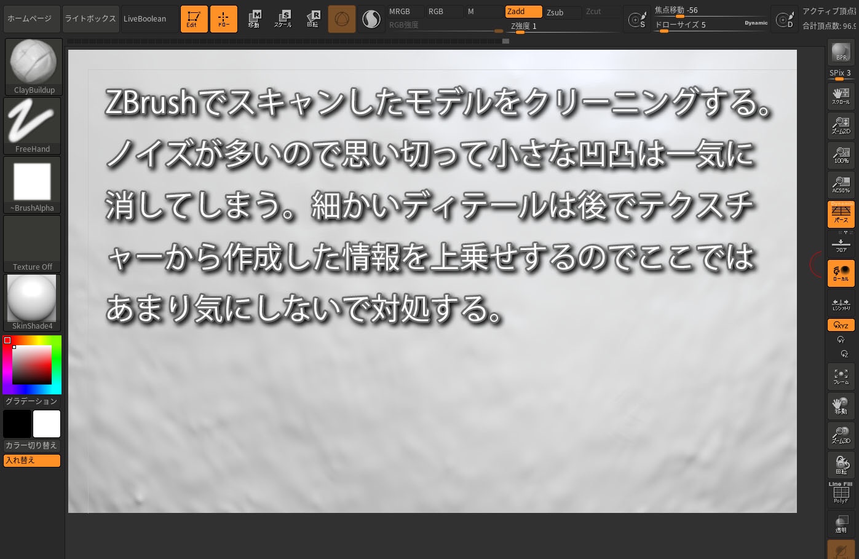Viewport: 859px width, 559px height.
Task: Adjust the 焦点移動 focal shift slider
Action: pyautogui.click(x=711, y=11)
